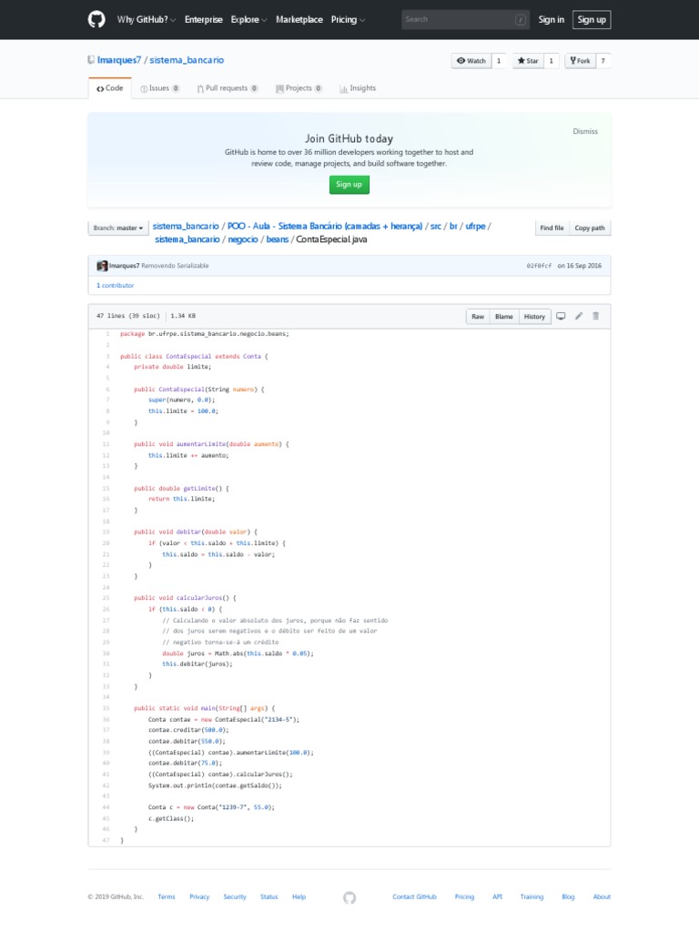Open lmarques7 owner link in title
This screenshot has width=699, height=932.
tap(119, 60)
